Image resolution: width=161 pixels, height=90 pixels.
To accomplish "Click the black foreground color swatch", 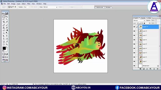I will click(4, 48).
